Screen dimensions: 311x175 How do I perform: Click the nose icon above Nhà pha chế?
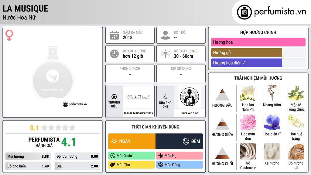[x=165, y=97]
